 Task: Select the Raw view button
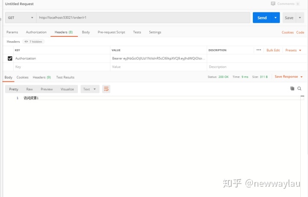coord(30,89)
